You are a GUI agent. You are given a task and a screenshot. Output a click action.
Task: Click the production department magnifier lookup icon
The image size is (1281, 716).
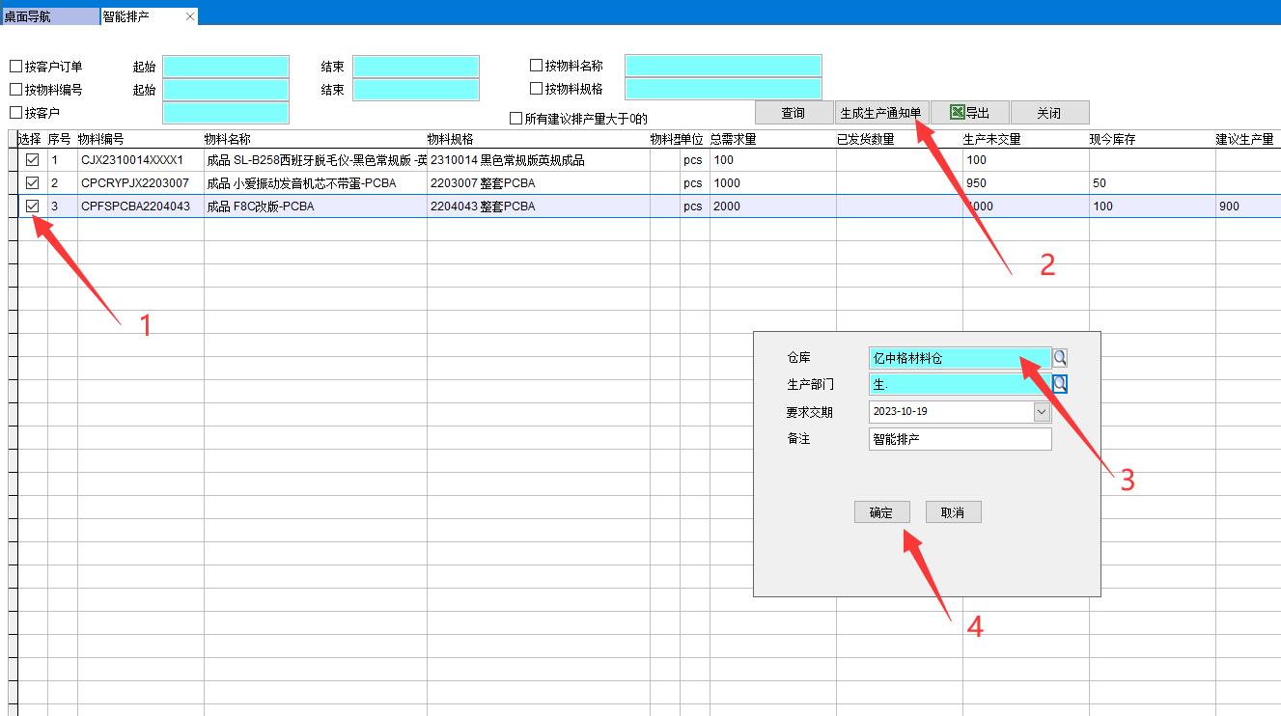[x=1060, y=384]
